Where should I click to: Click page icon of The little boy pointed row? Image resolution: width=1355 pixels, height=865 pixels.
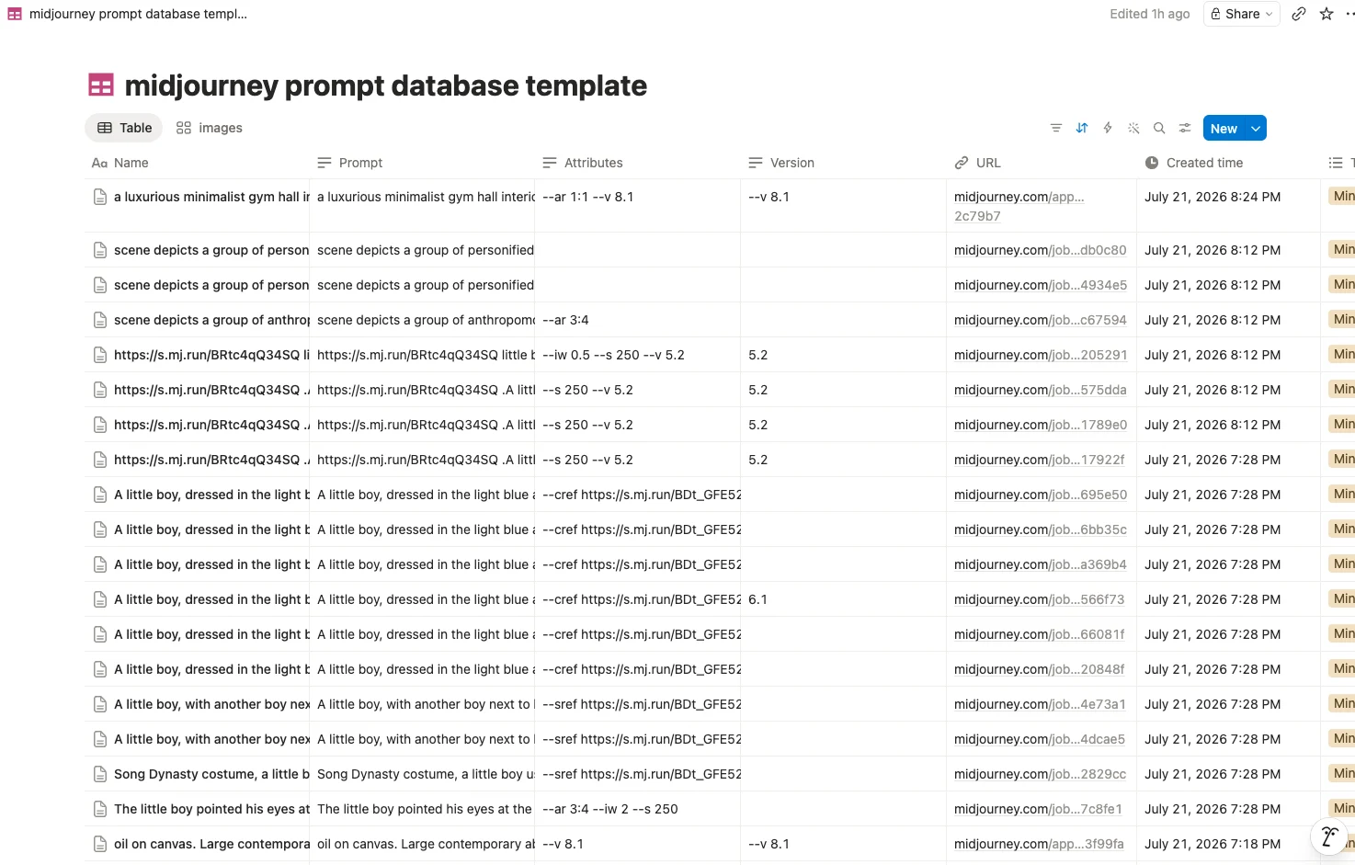(x=100, y=809)
